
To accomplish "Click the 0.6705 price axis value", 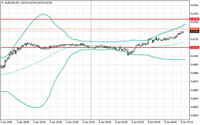I will [x=195, y=56].
